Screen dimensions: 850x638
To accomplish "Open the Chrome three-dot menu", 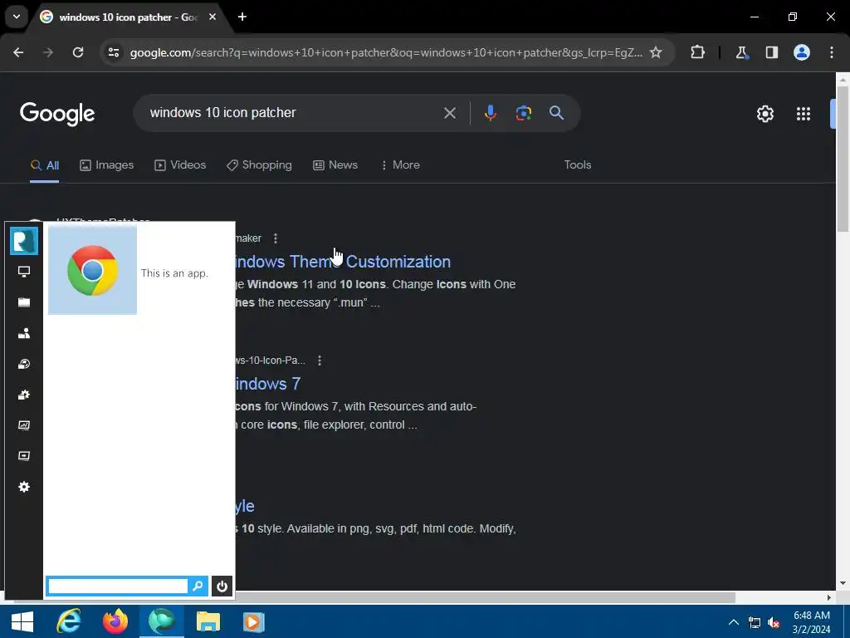I will (832, 52).
